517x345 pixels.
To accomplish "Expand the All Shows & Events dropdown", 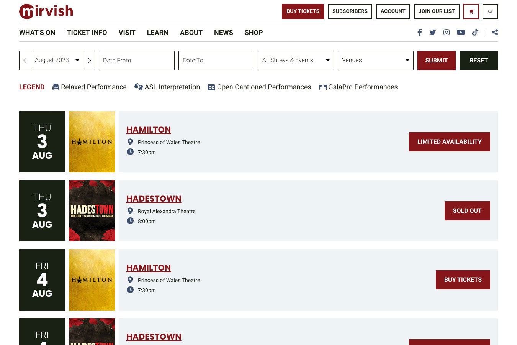I will 296,61.
